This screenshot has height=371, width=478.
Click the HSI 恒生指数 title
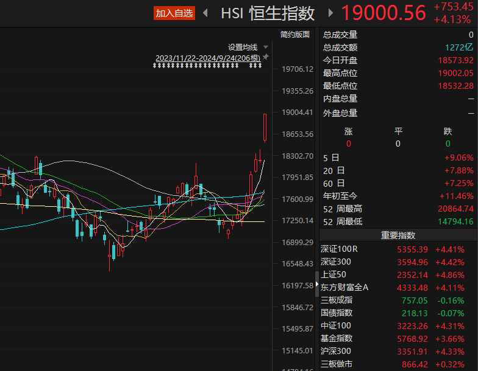tap(268, 13)
